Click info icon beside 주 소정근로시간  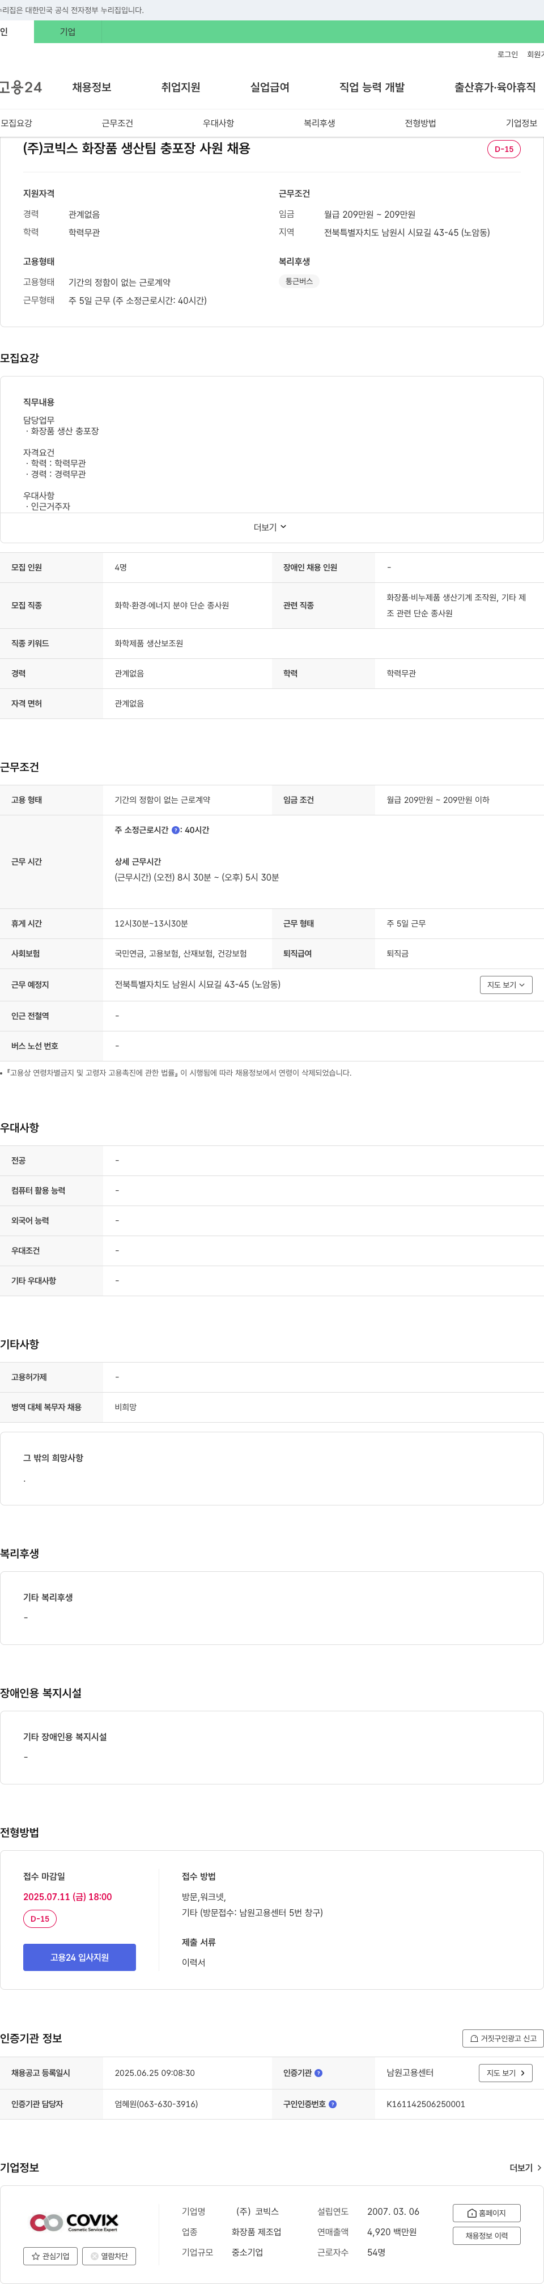[x=176, y=830]
